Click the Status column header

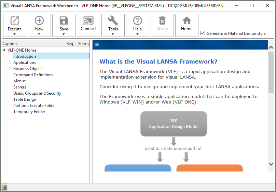click(x=84, y=44)
